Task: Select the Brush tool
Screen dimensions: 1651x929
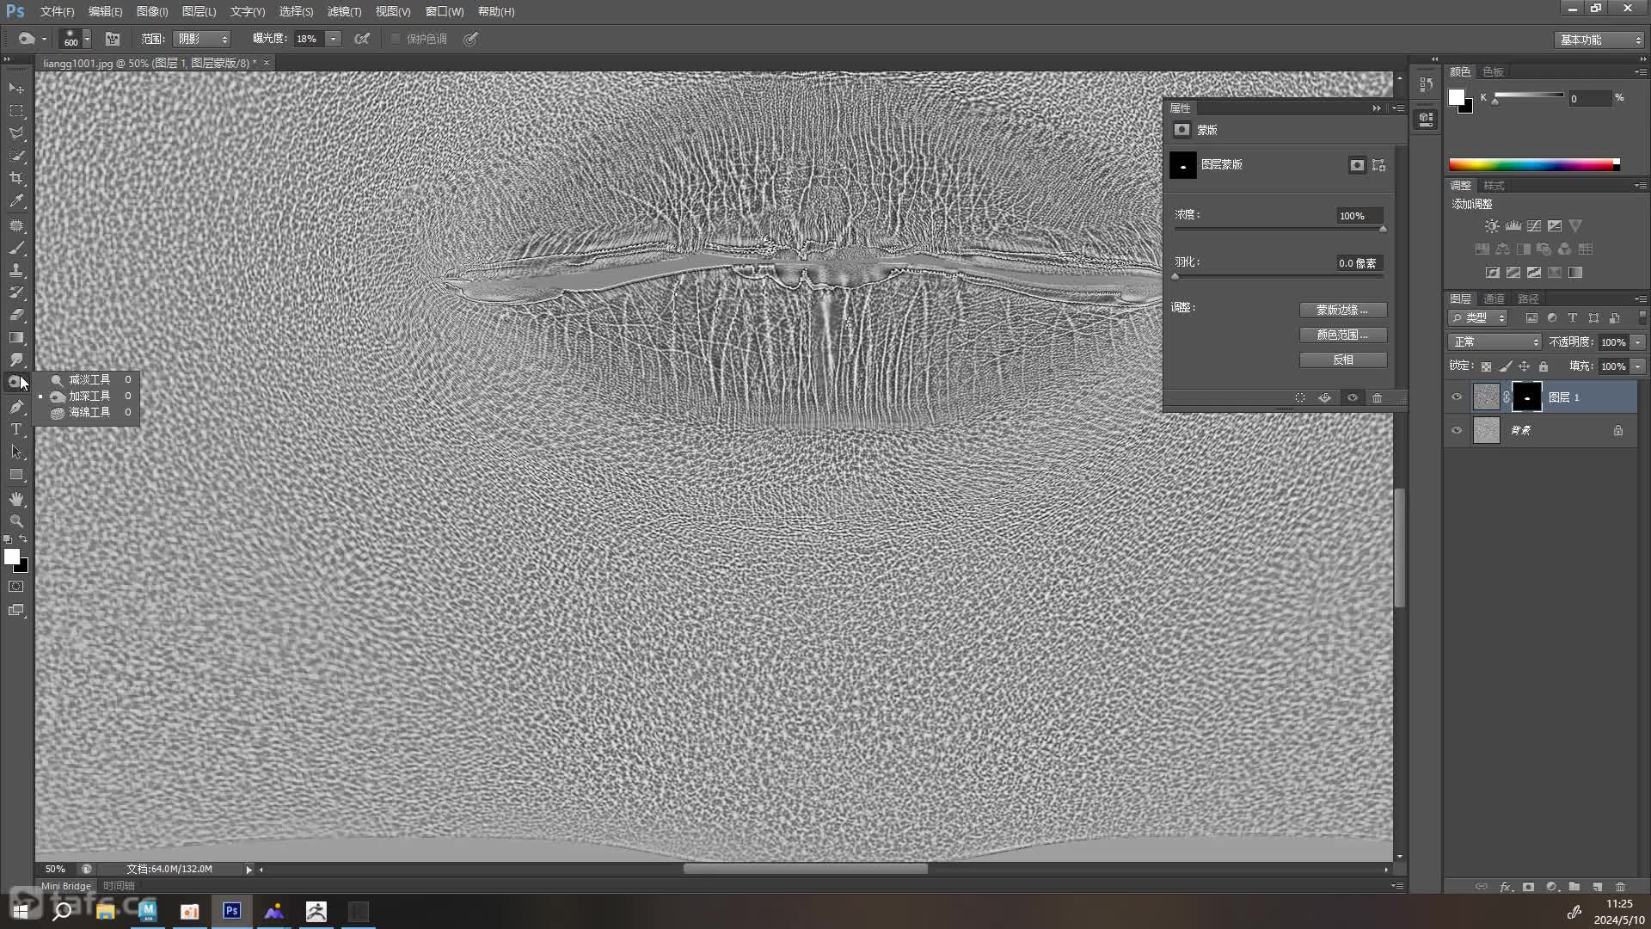Action: click(x=16, y=248)
